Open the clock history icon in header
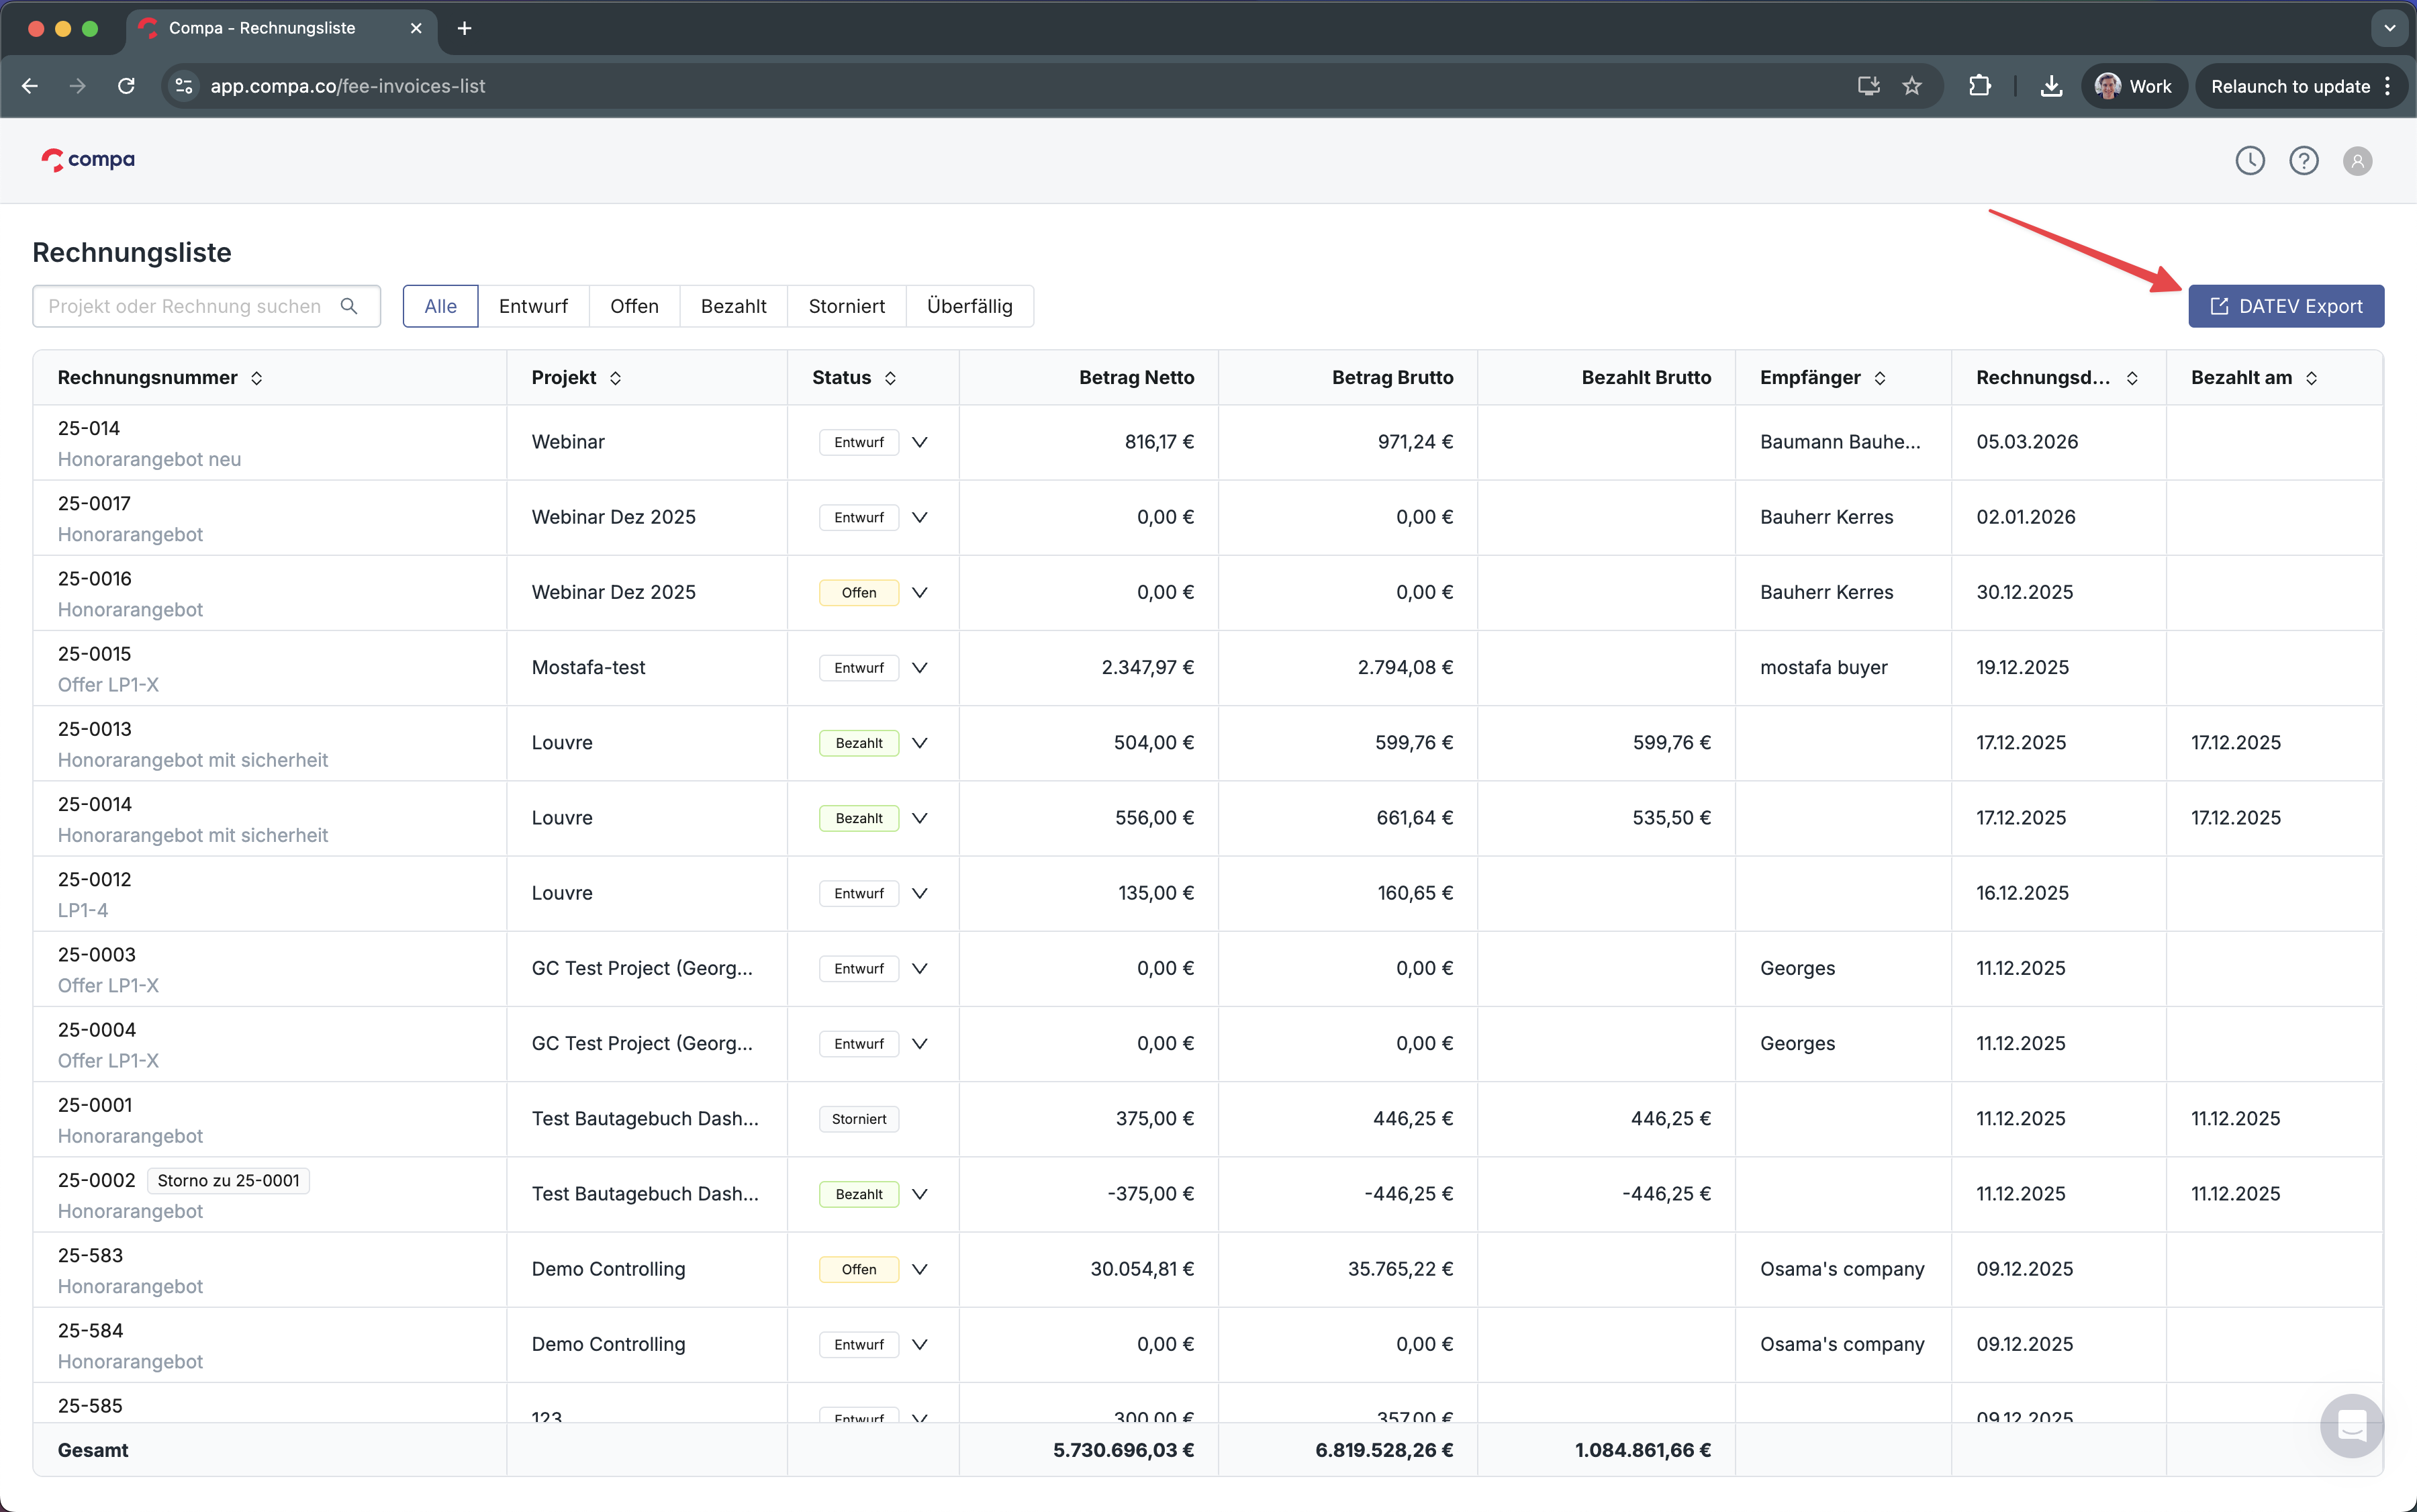Screen dimensions: 2417x1512 (x=2249, y=160)
